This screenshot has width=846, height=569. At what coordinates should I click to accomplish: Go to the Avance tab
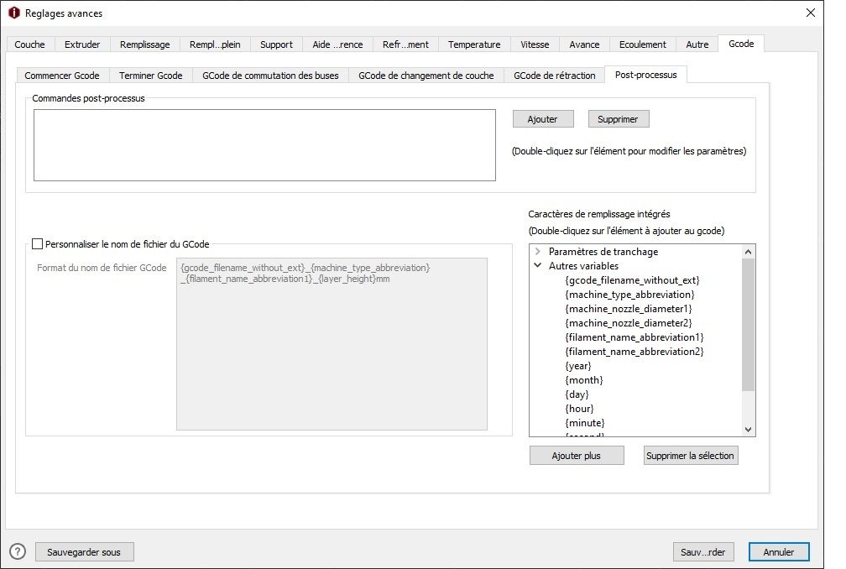click(584, 44)
